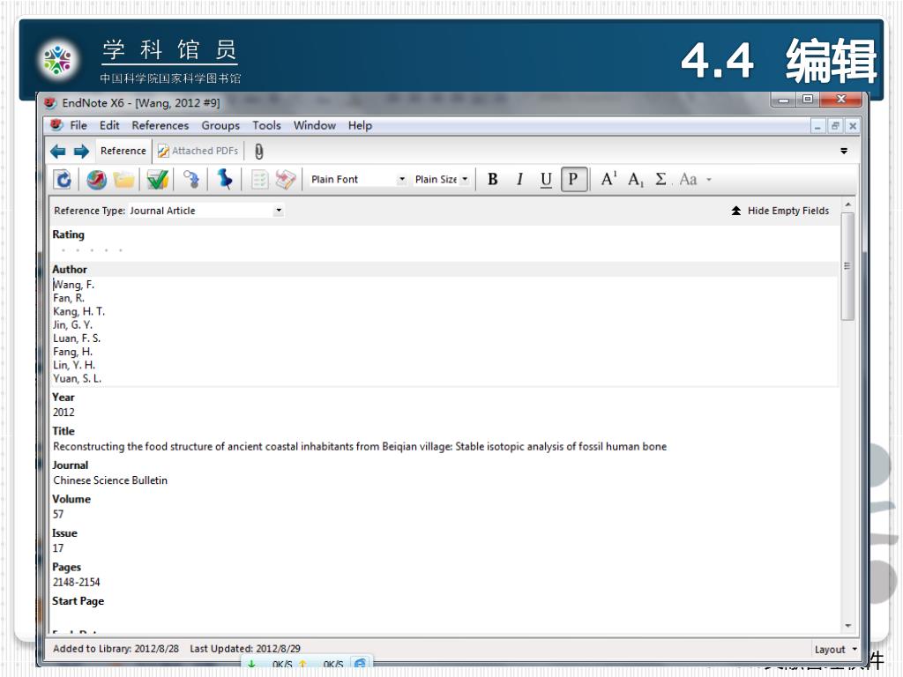
Task: Apply underline formatting with U
Action: tap(546, 180)
